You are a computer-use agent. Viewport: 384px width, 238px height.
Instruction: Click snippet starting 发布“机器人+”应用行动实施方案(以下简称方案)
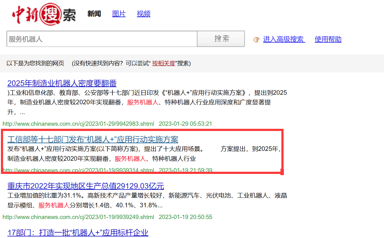[x=144, y=154]
